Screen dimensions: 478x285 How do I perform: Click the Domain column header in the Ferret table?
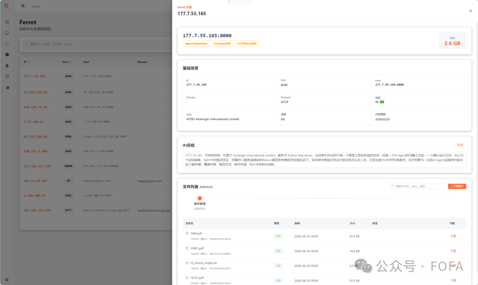142,62
